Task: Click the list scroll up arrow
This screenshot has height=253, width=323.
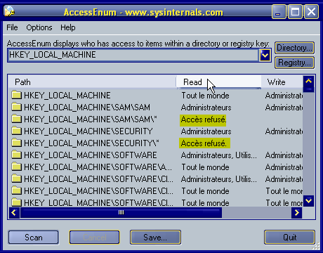Action: [308, 82]
